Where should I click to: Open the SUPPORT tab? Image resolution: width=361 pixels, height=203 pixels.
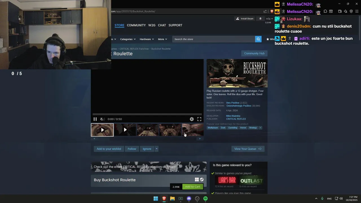coord(175,25)
